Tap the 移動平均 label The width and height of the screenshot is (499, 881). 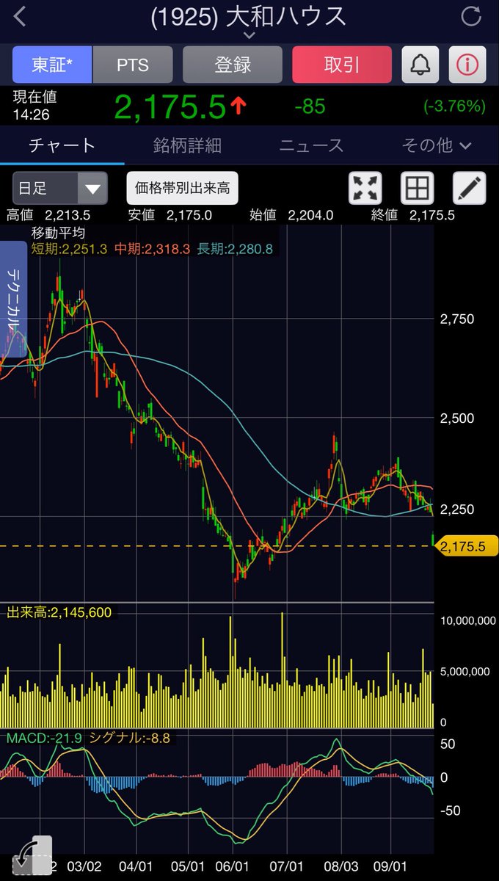(57, 233)
